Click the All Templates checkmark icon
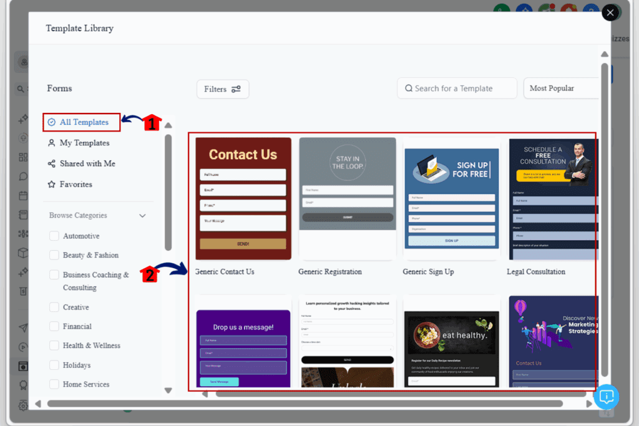 click(52, 122)
